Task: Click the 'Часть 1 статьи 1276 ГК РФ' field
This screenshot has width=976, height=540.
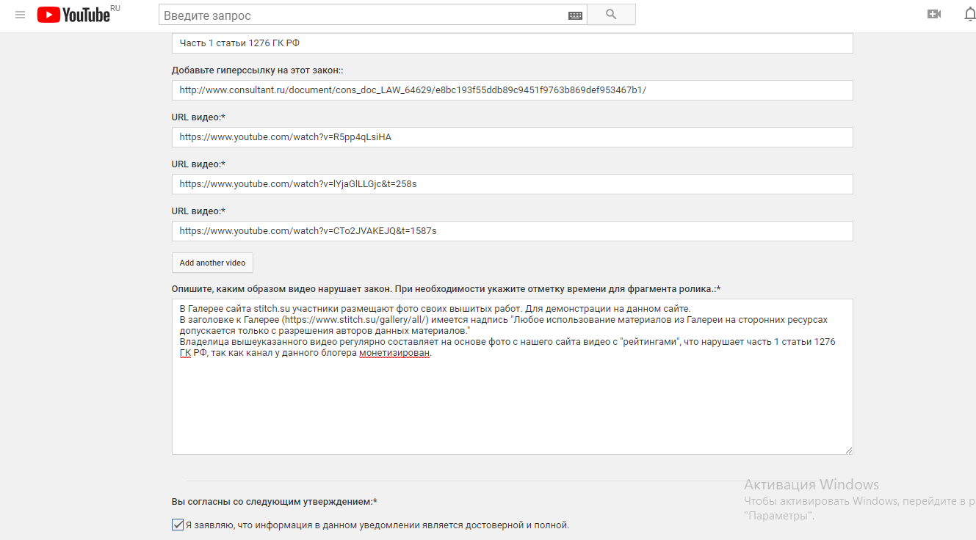Action: [512, 43]
